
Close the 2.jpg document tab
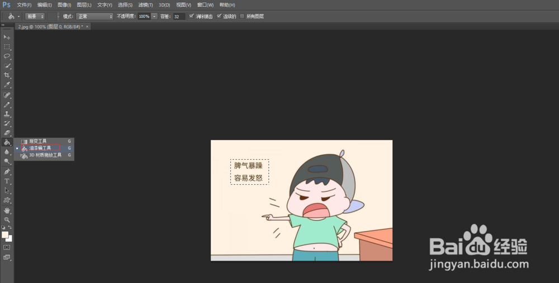tap(87, 27)
